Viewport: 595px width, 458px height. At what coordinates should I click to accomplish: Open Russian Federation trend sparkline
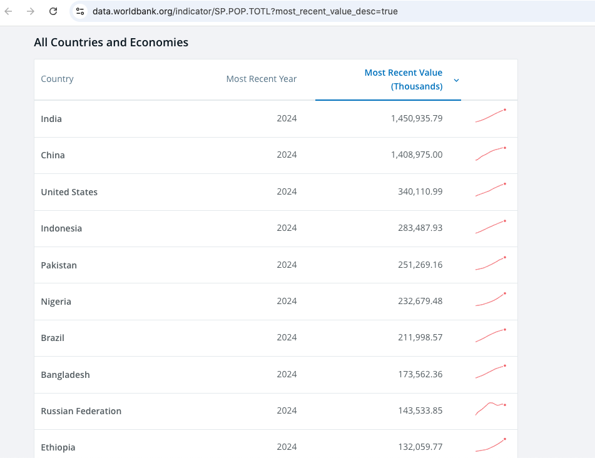pos(491,408)
